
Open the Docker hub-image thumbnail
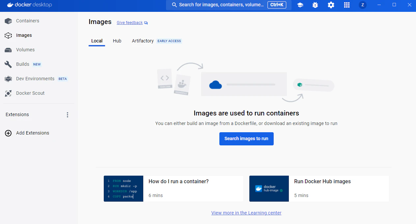(x=269, y=188)
